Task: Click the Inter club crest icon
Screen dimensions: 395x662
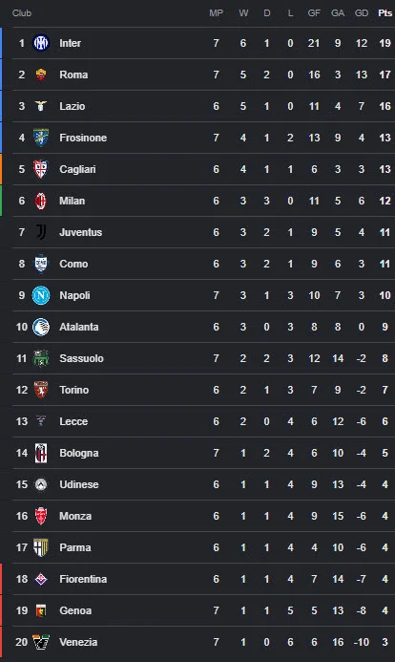Action: (41, 43)
